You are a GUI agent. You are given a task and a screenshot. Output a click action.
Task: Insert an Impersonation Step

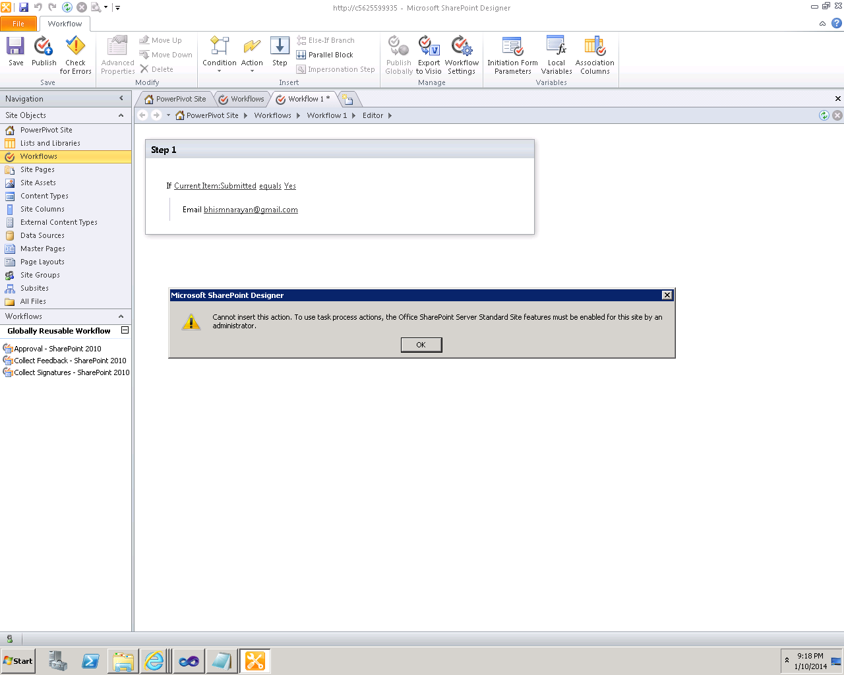point(336,69)
